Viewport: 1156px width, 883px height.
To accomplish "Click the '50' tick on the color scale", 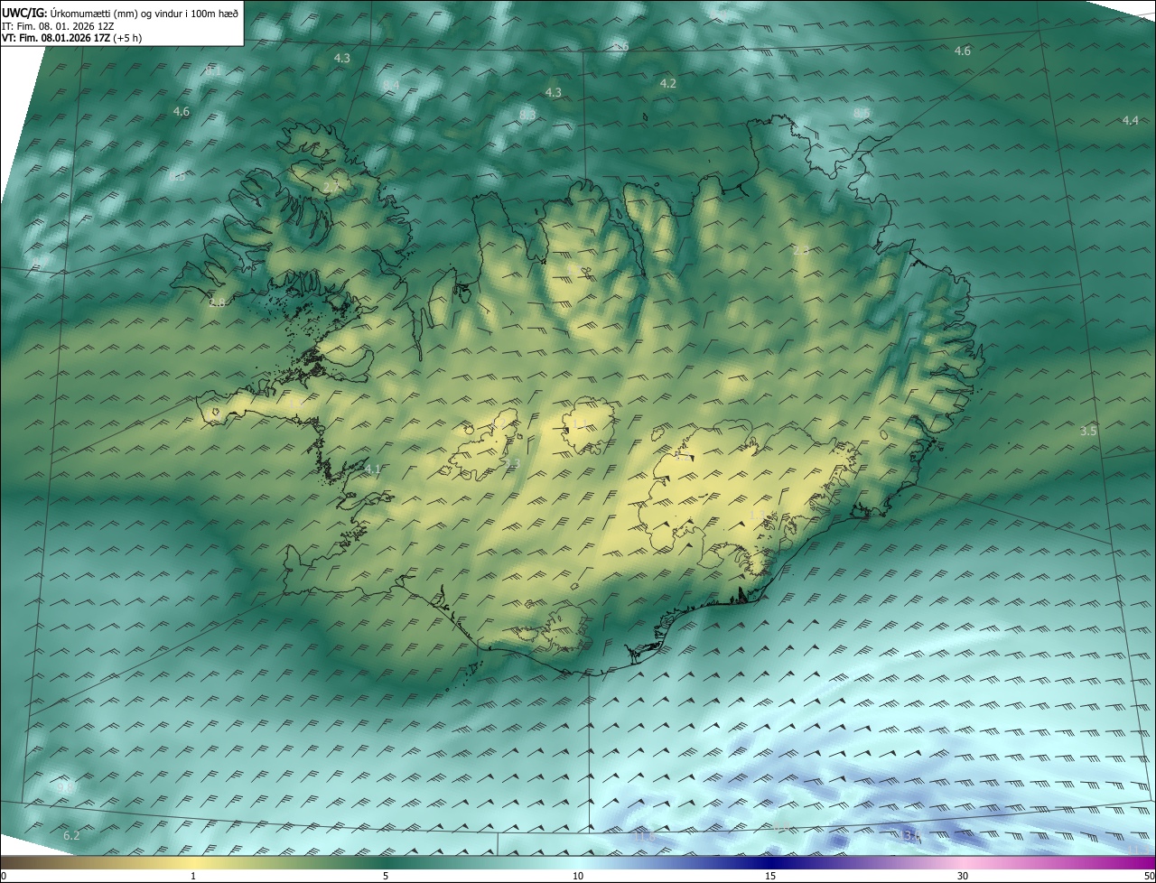I will 1149,876.
